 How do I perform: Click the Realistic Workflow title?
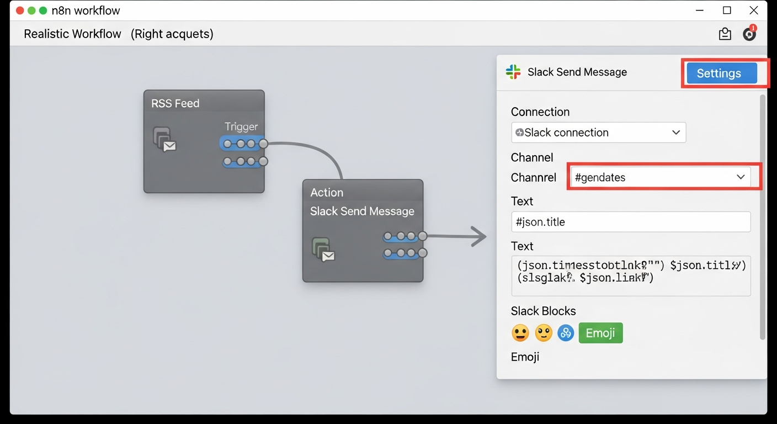(x=72, y=34)
